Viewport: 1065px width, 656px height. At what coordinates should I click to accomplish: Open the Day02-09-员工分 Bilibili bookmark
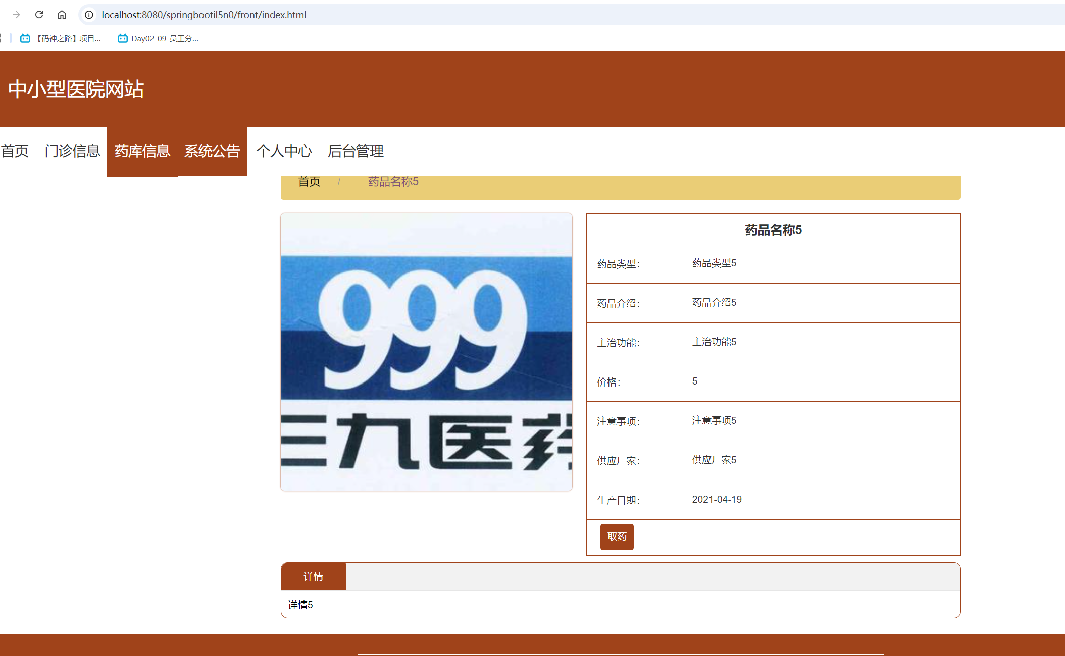pyautogui.click(x=159, y=38)
